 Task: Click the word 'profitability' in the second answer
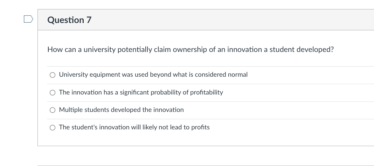[x=207, y=92]
